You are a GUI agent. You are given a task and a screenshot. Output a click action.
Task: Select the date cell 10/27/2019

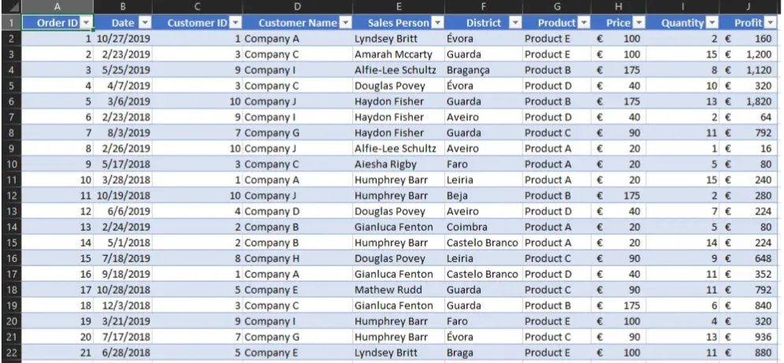[122, 39]
